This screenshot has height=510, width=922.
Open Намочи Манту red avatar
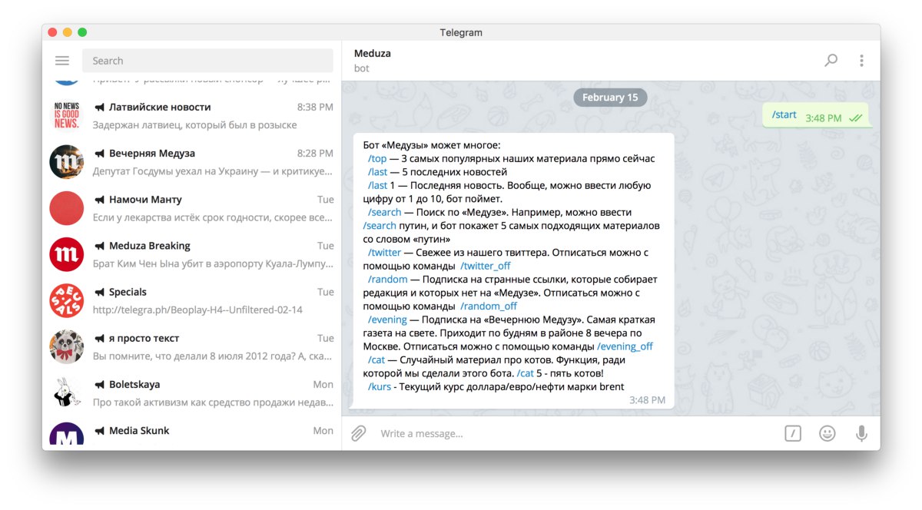(67, 207)
